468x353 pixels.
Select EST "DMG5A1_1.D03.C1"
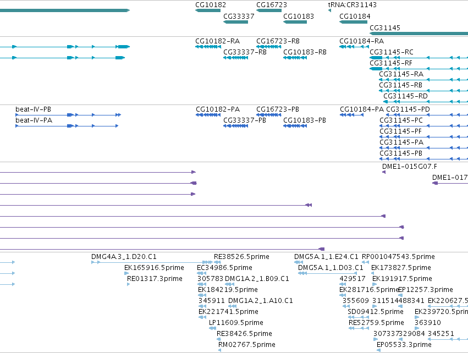331,268
